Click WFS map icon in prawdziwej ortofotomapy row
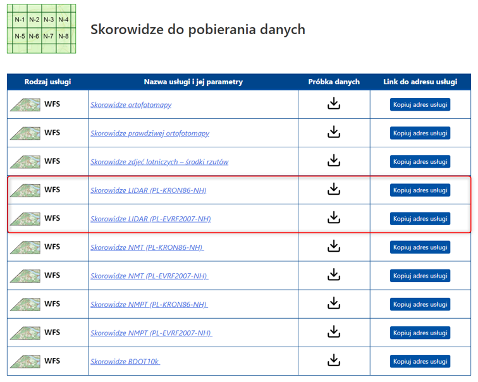The width and height of the screenshot is (478, 382). 25,133
